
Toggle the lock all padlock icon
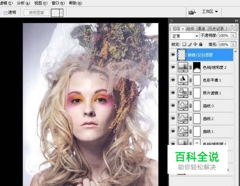point(201,44)
